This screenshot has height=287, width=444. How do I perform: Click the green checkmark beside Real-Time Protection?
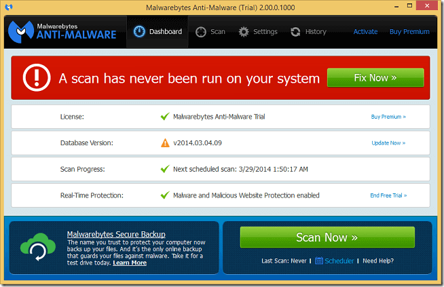pos(165,195)
